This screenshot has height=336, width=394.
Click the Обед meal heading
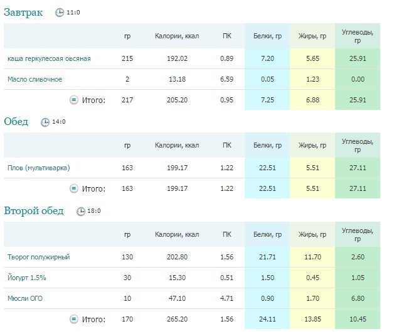point(16,122)
